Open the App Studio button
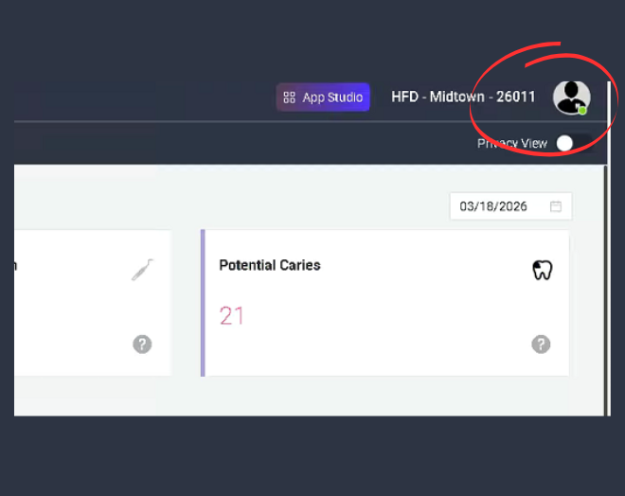Viewport: 625px width, 496px height. (323, 97)
